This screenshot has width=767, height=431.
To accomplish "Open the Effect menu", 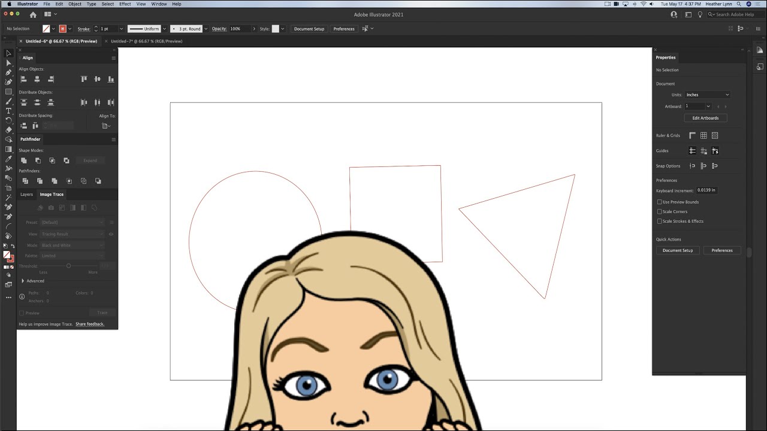I will pos(125,4).
